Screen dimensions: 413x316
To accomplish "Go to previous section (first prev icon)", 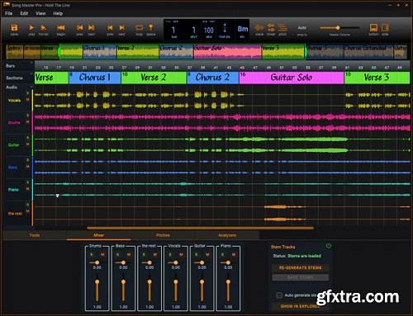I will (x=80, y=28).
